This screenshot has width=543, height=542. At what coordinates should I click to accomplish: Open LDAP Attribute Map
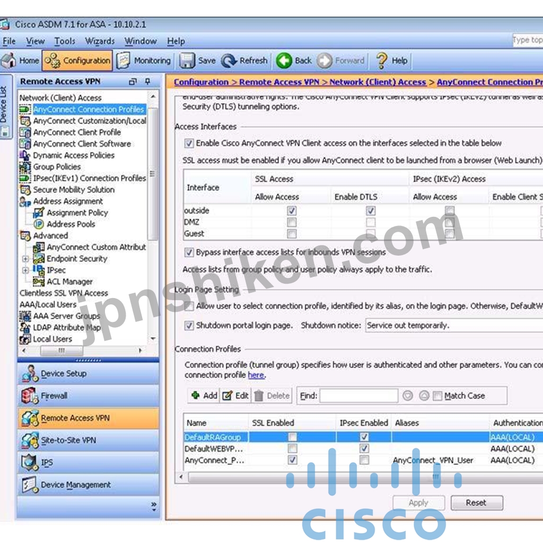pyautogui.click(x=67, y=327)
